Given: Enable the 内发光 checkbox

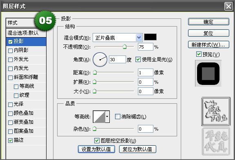Looking at the screenshot, I should click(10, 69).
